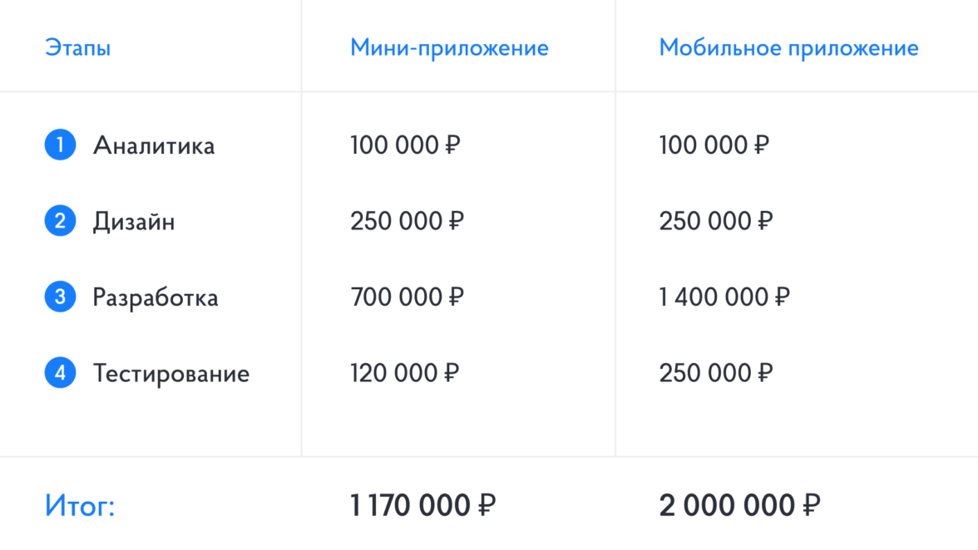Click the blue number 4 circle icon
Screen dimensions: 978x550
(x=60, y=373)
